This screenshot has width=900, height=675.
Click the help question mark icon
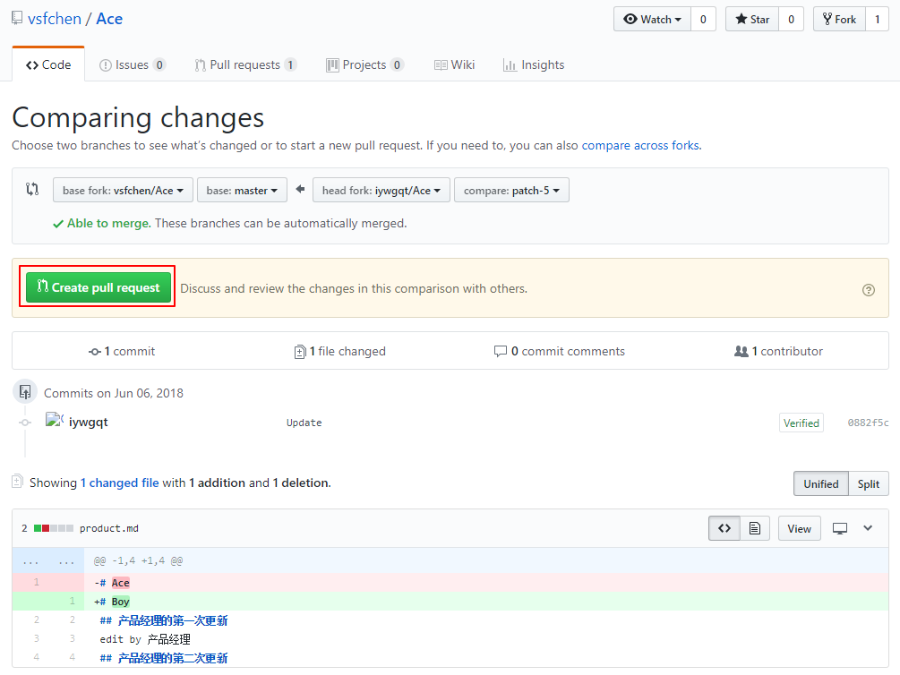tap(868, 289)
